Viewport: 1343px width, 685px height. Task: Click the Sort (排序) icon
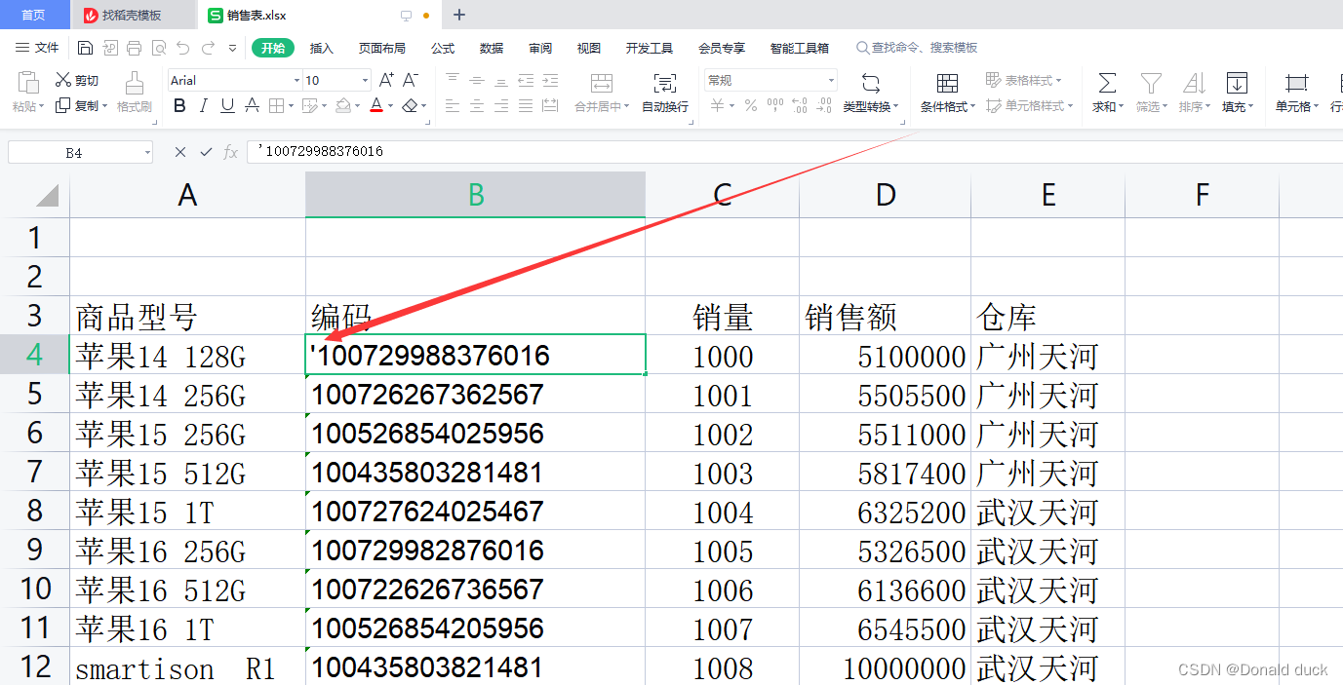point(1194,83)
